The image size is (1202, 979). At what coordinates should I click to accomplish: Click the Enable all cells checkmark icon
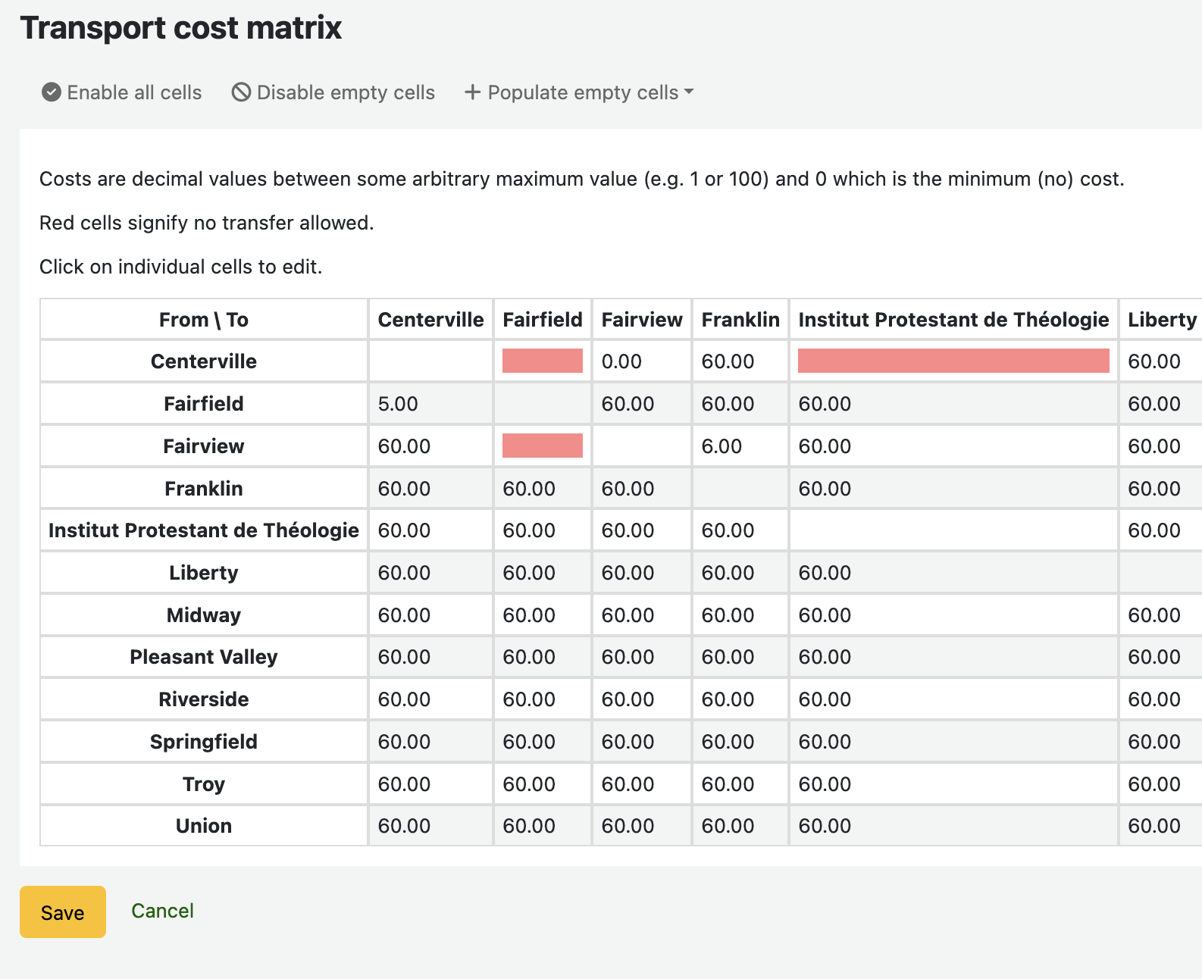pos(52,92)
